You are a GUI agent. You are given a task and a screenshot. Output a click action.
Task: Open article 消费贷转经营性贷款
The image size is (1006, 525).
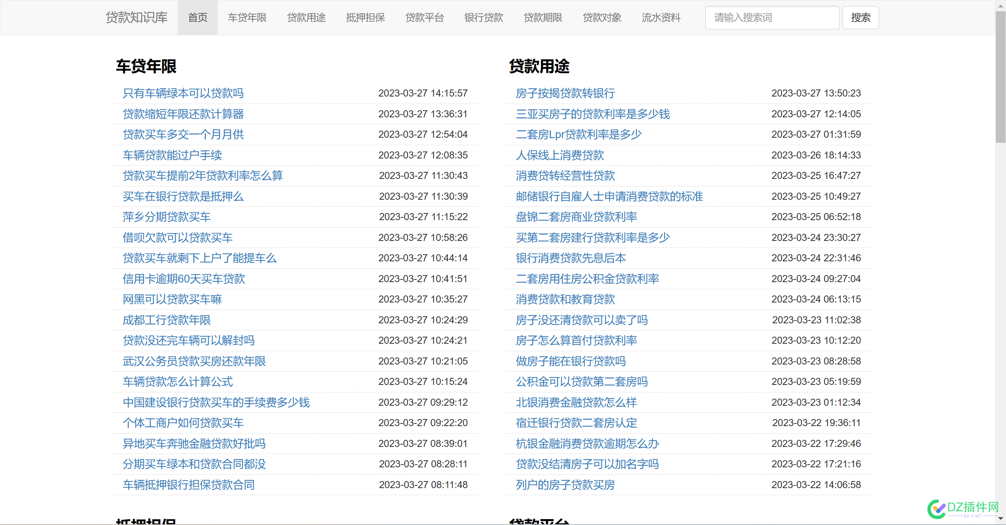tap(565, 176)
